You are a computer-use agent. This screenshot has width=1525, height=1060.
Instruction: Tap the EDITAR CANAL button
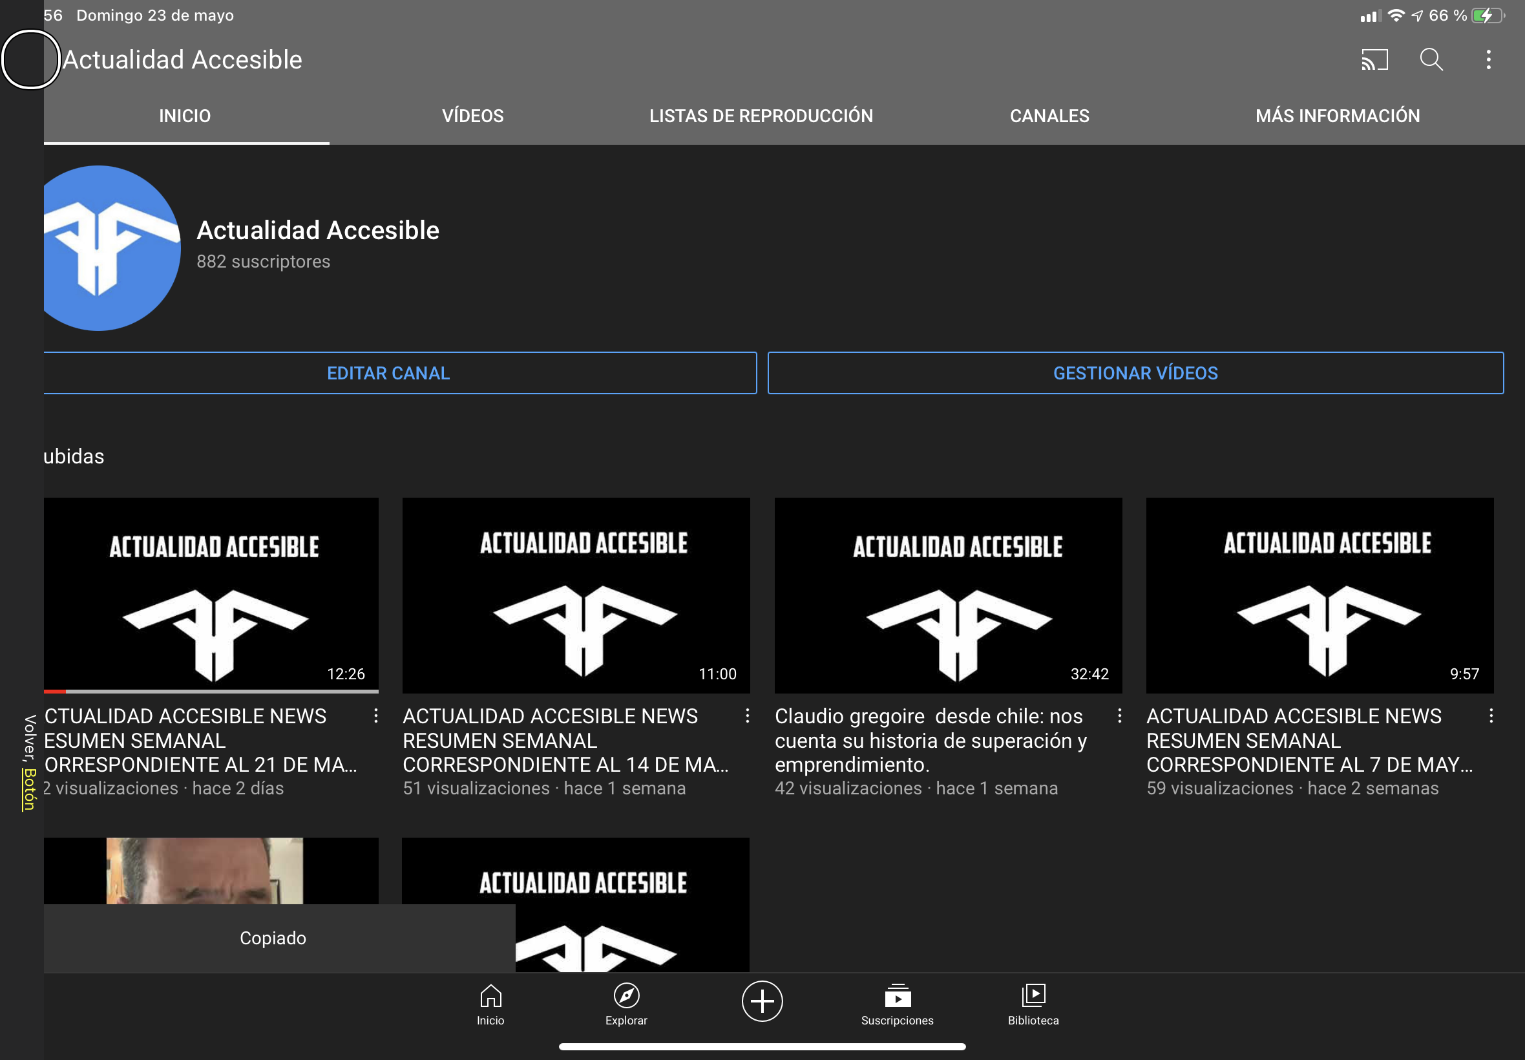(x=400, y=372)
